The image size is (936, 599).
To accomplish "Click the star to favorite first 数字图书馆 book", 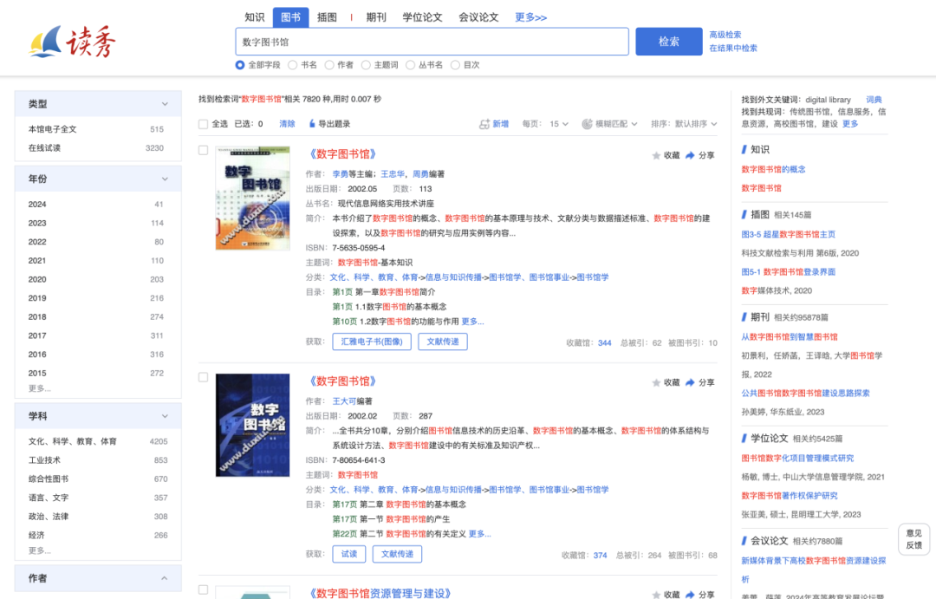I will pyautogui.click(x=655, y=154).
